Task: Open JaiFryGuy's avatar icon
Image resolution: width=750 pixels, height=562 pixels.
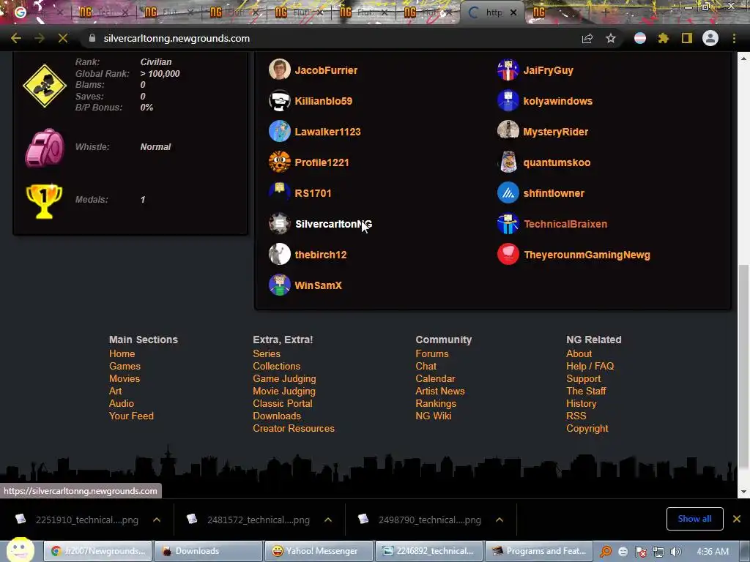Action: 508,70
